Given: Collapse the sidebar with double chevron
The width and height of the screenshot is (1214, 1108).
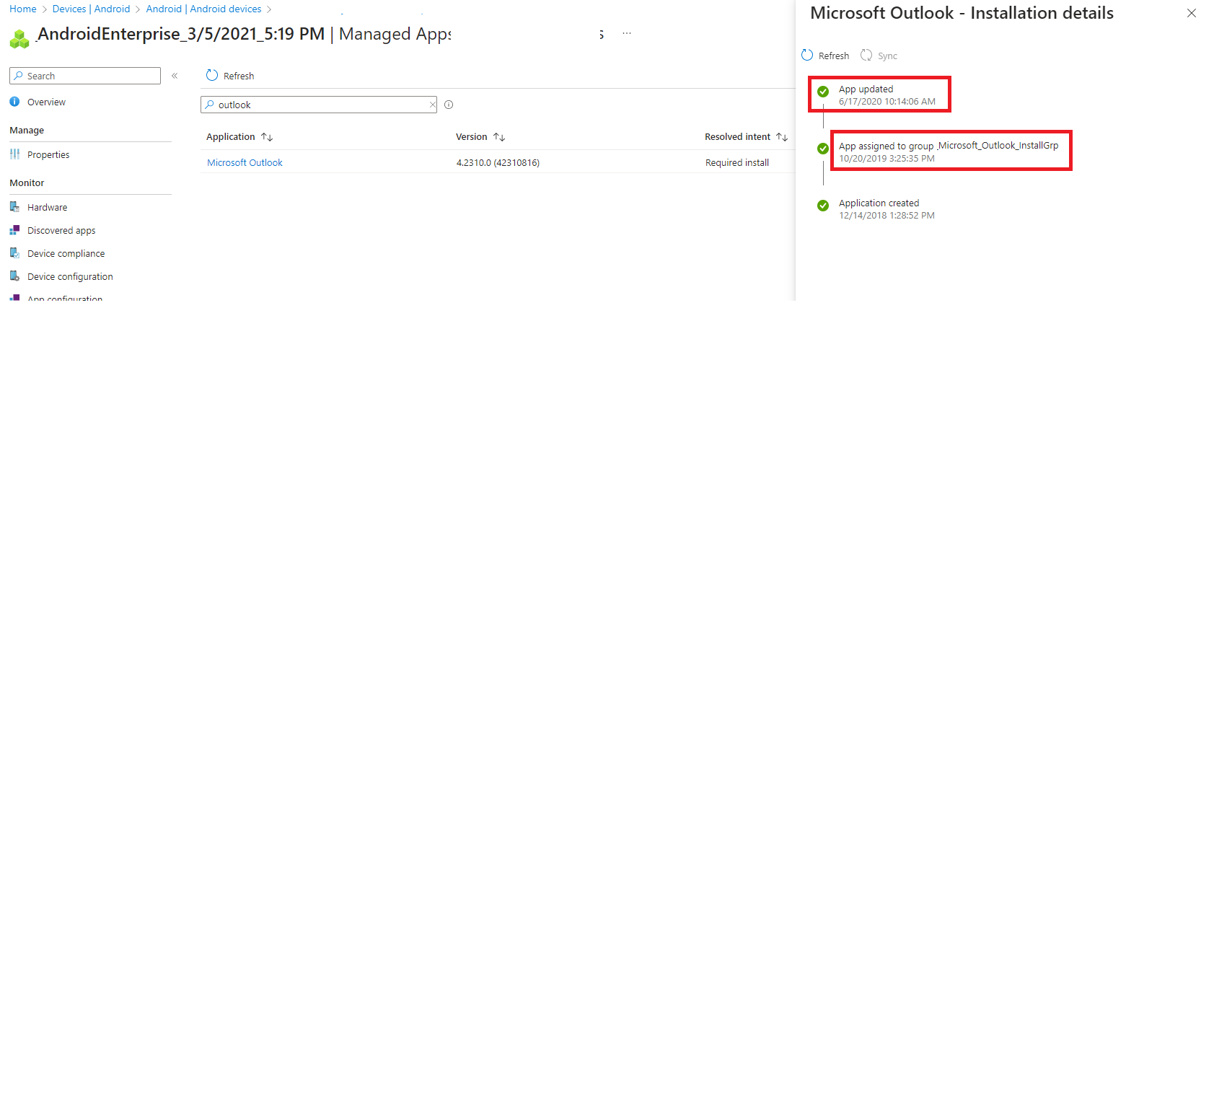Looking at the screenshot, I should [x=175, y=76].
